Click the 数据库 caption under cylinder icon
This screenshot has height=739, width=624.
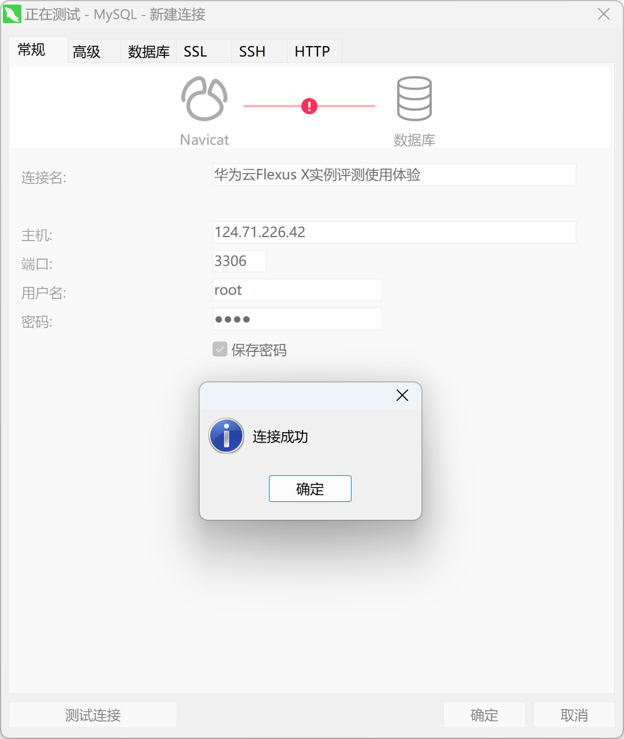(414, 140)
